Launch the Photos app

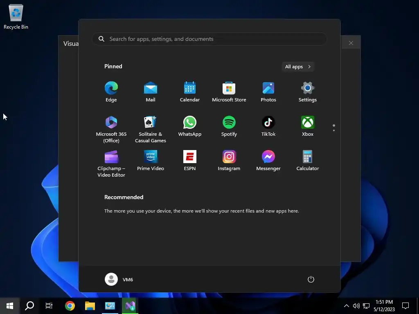[x=268, y=92]
